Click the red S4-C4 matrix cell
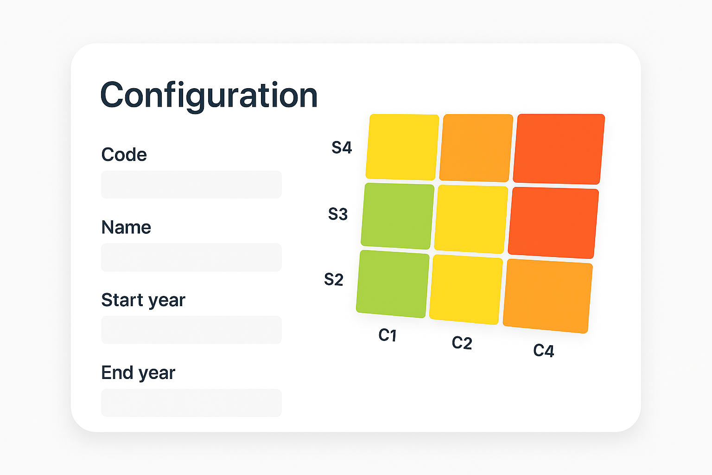 point(559,149)
